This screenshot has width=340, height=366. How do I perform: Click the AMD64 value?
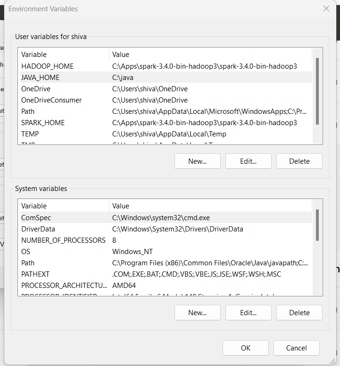pos(124,286)
